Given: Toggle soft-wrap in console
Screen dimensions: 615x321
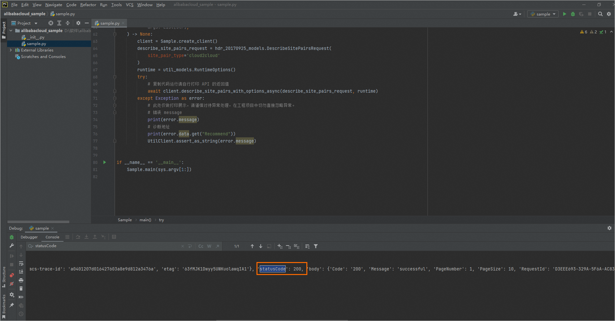Looking at the screenshot, I should click(21, 263).
